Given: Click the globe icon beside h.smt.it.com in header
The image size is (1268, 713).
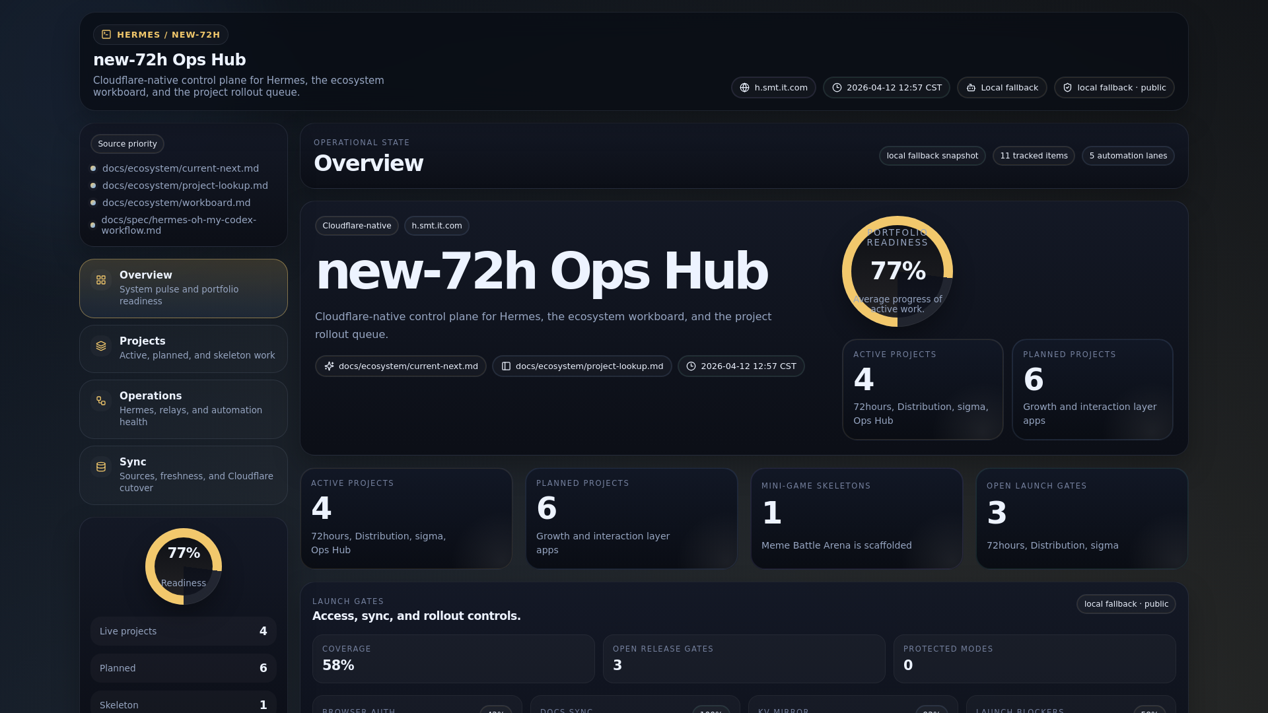Looking at the screenshot, I should [x=744, y=88].
